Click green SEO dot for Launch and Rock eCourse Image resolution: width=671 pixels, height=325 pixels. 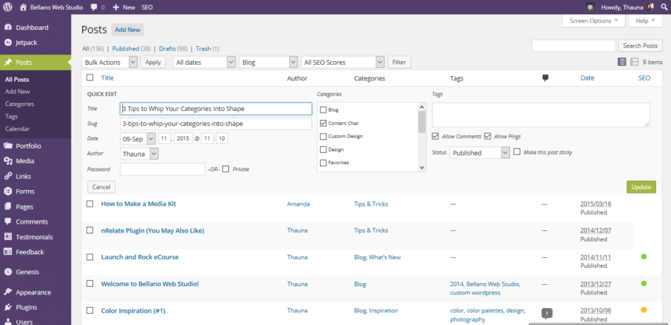point(643,256)
